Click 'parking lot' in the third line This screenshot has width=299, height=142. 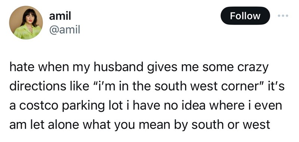[x=92, y=106]
